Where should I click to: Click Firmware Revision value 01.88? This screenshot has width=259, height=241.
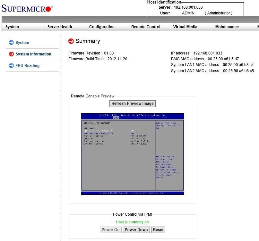(109, 53)
